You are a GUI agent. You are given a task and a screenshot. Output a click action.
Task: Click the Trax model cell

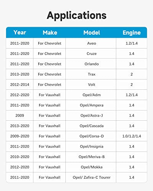[x=91, y=74]
